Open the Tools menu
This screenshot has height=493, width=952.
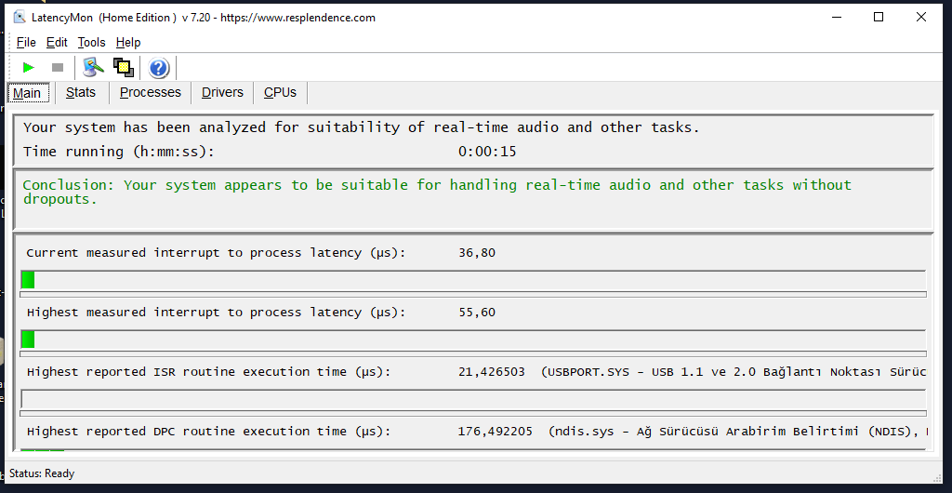[x=91, y=42]
